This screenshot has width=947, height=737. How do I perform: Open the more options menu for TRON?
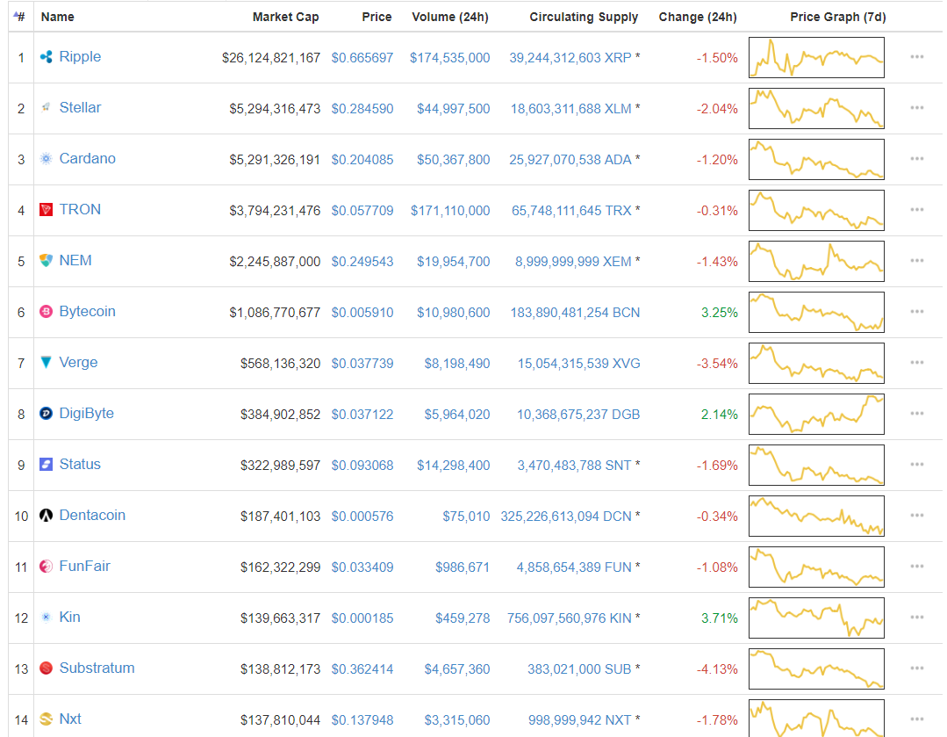pos(917,210)
